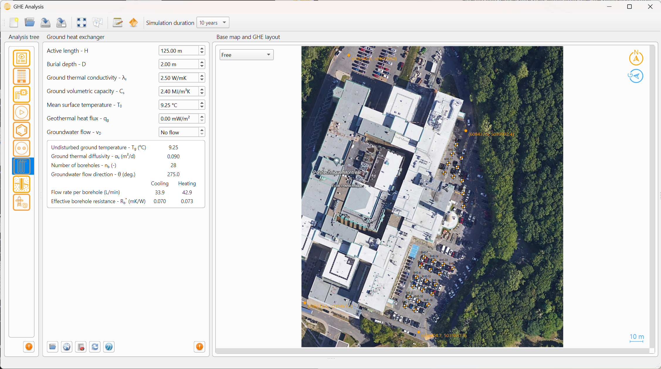Click the Cooling column header
The image size is (661, 369).
[x=160, y=183]
